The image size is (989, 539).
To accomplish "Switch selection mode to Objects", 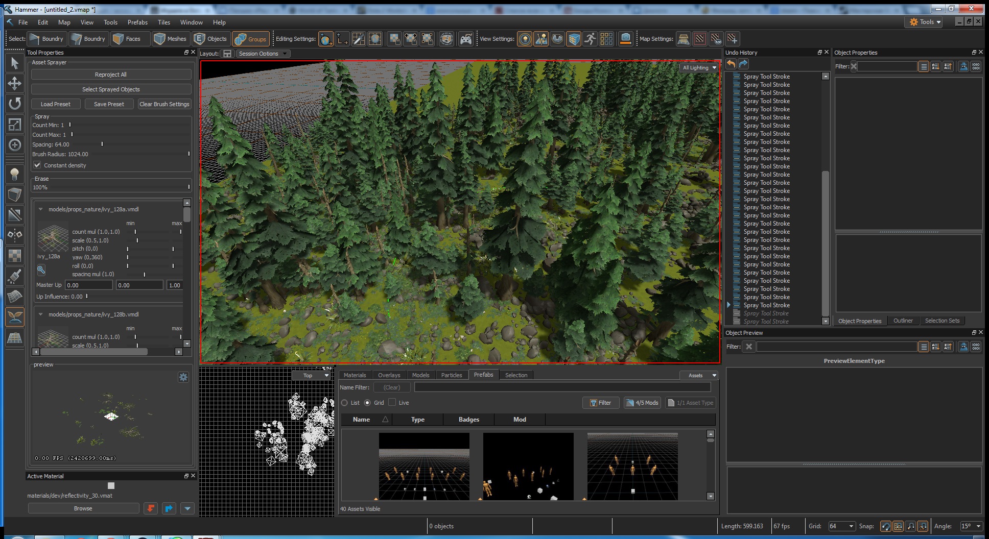I will pos(210,39).
